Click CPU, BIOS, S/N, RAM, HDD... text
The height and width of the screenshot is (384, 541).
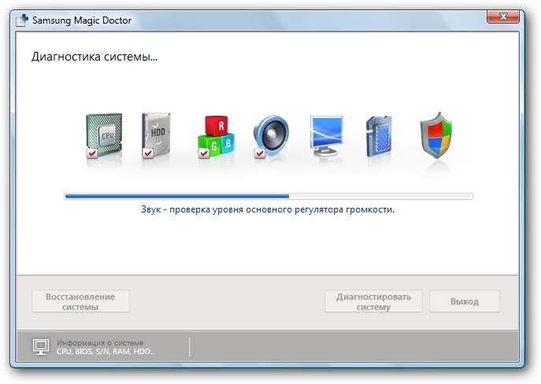(x=106, y=351)
